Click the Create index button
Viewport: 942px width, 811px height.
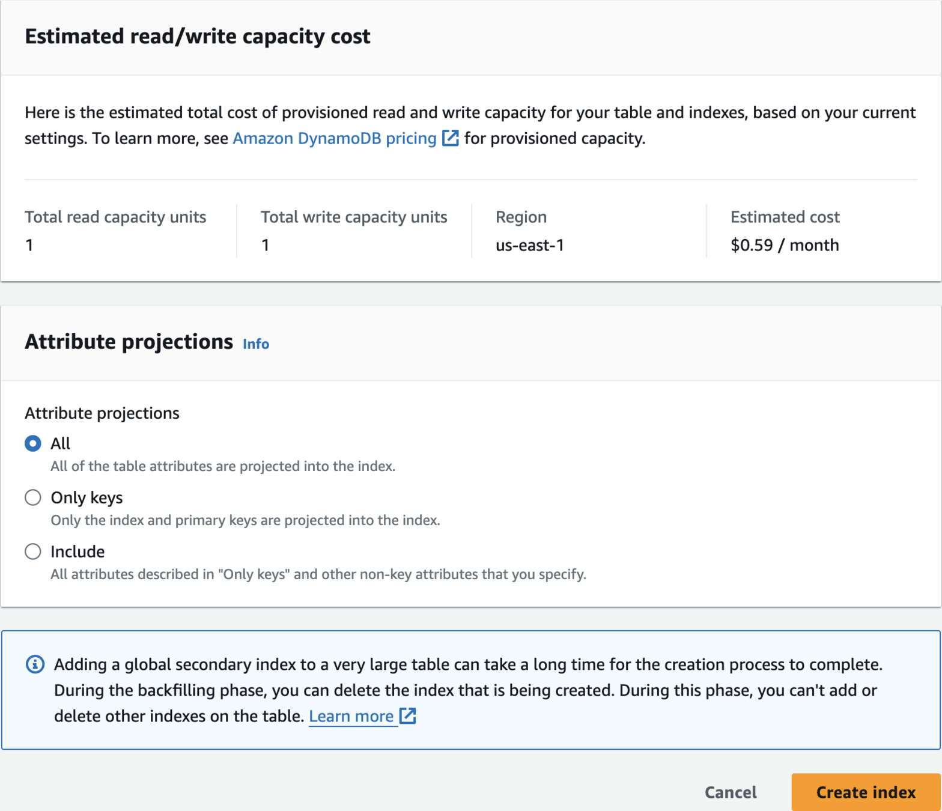[865, 792]
